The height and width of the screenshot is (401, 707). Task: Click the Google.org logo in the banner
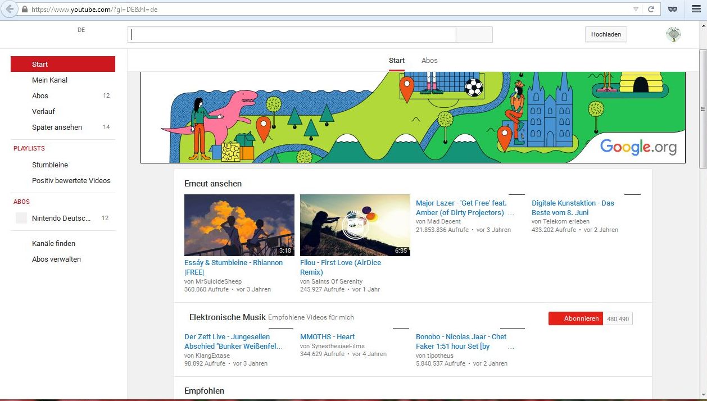click(638, 147)
